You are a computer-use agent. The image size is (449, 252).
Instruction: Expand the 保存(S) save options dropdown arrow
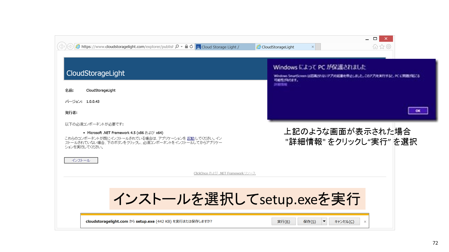pos(324,221)
